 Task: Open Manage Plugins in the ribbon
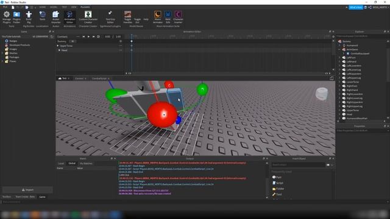tap(7, 17)
